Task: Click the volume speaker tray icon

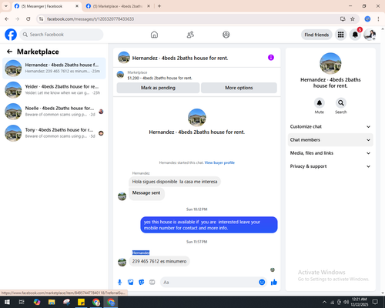Action: tap(346, 302)
